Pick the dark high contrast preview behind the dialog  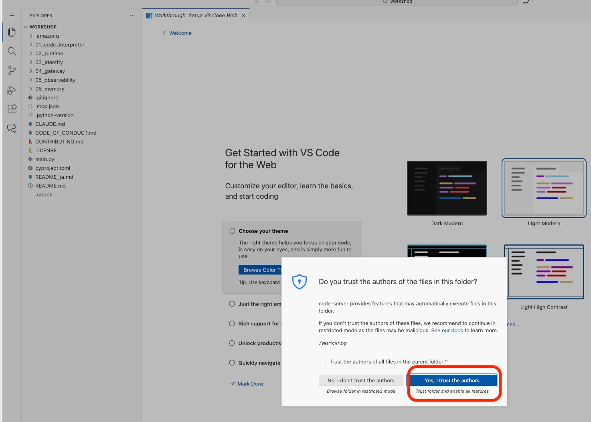click(447, 251)
